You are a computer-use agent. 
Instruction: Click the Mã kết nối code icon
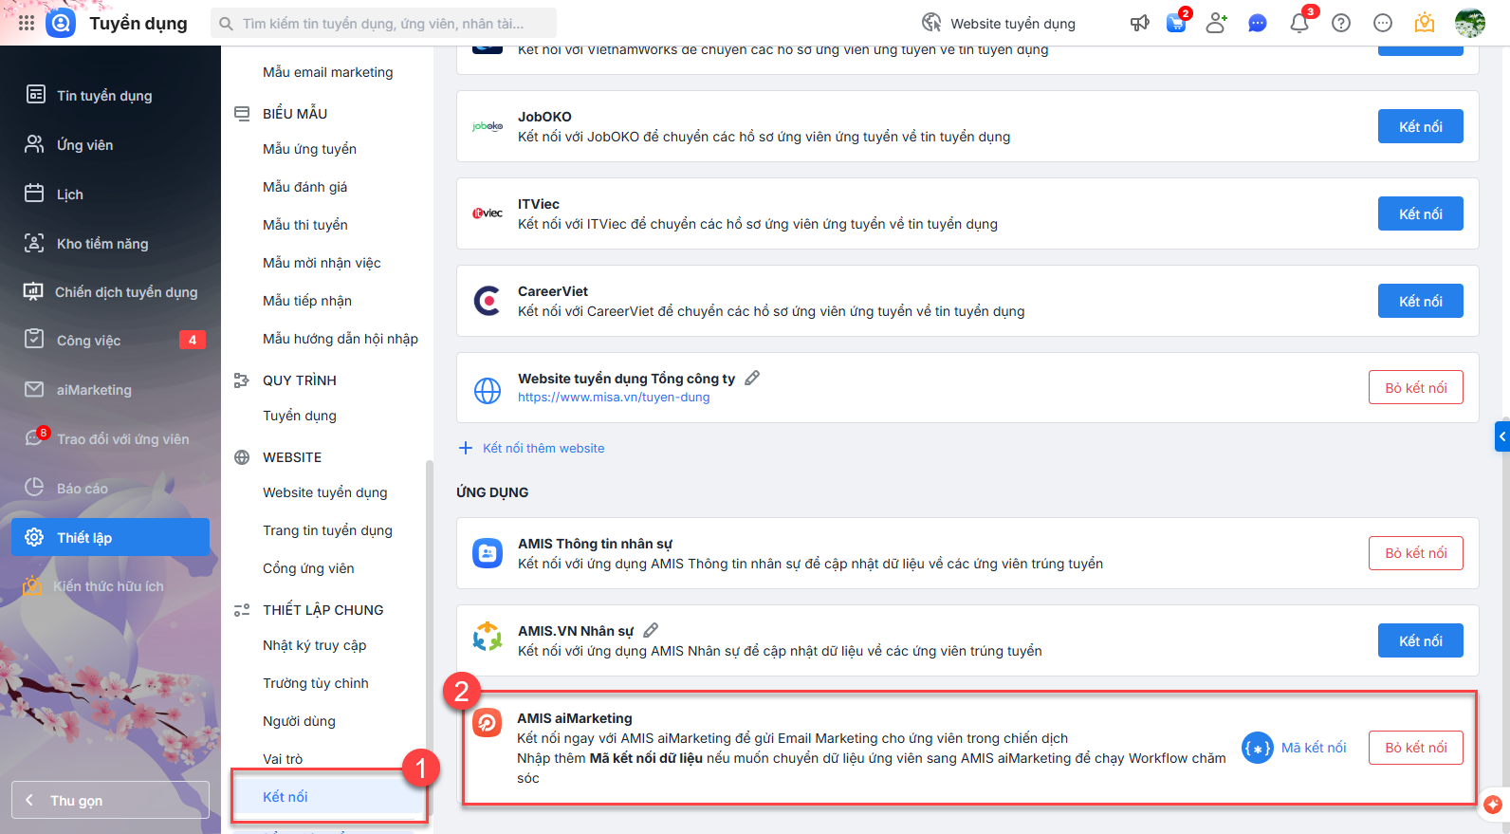tap(1258, 748)
